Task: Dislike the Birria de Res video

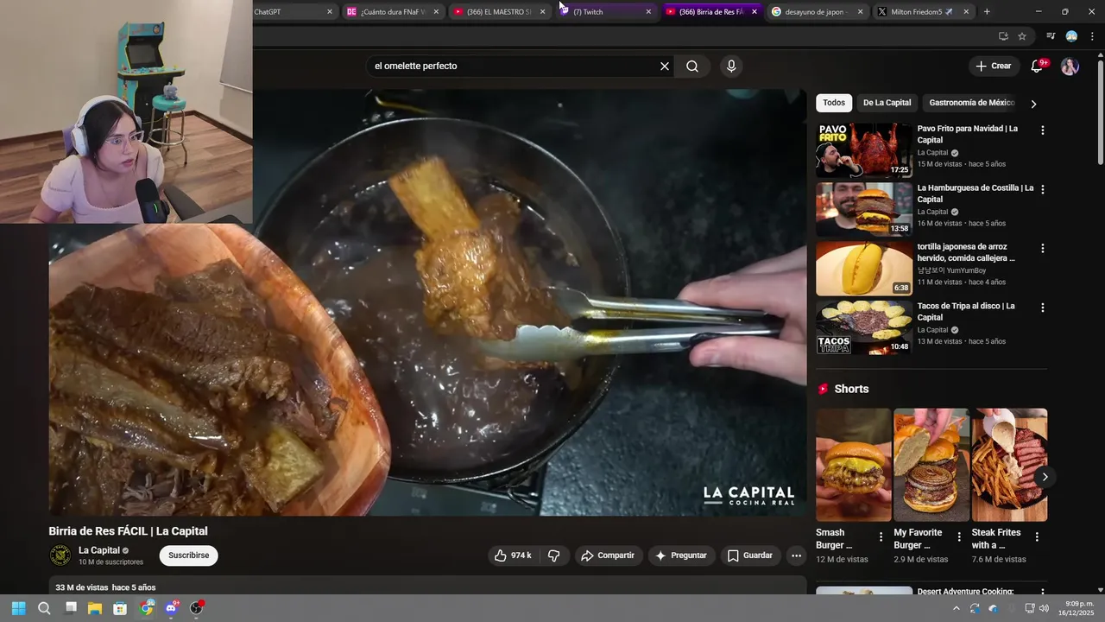Action: 554,555
